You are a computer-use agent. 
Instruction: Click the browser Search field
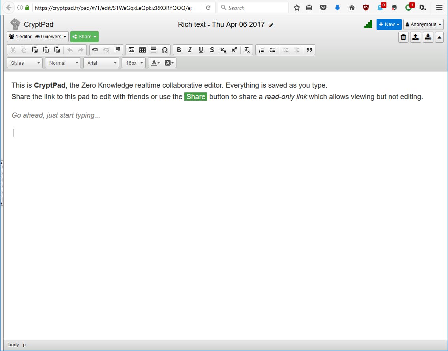(x=253, y=8)
